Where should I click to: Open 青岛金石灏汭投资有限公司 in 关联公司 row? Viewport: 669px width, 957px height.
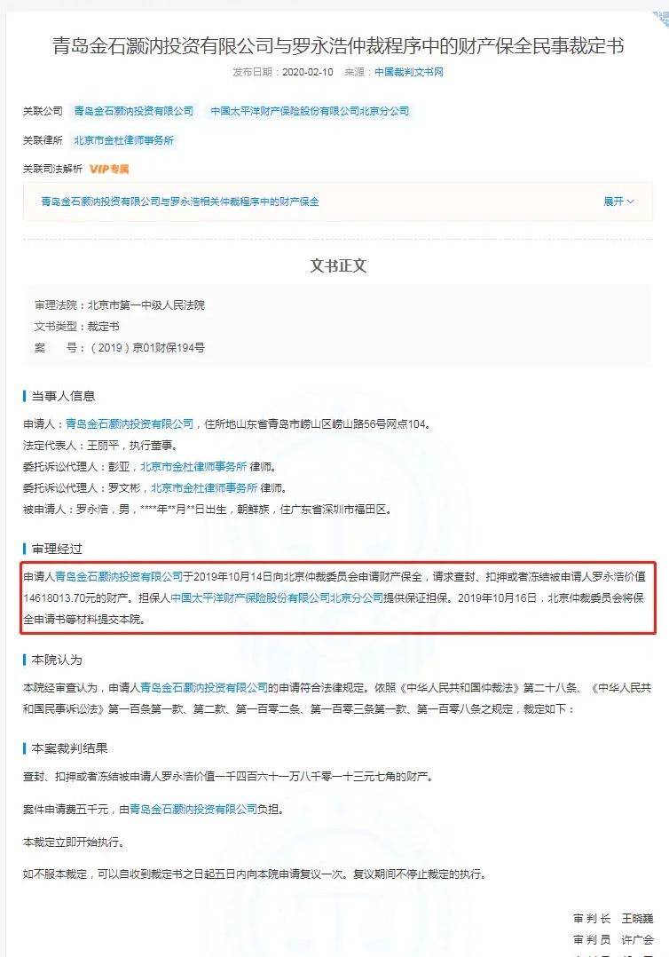(x=134, y=111)
